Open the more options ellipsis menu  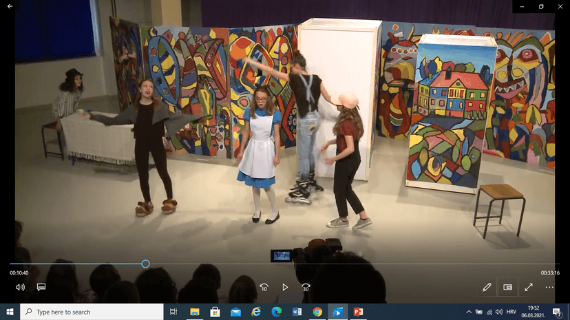(x=549, y=287)
